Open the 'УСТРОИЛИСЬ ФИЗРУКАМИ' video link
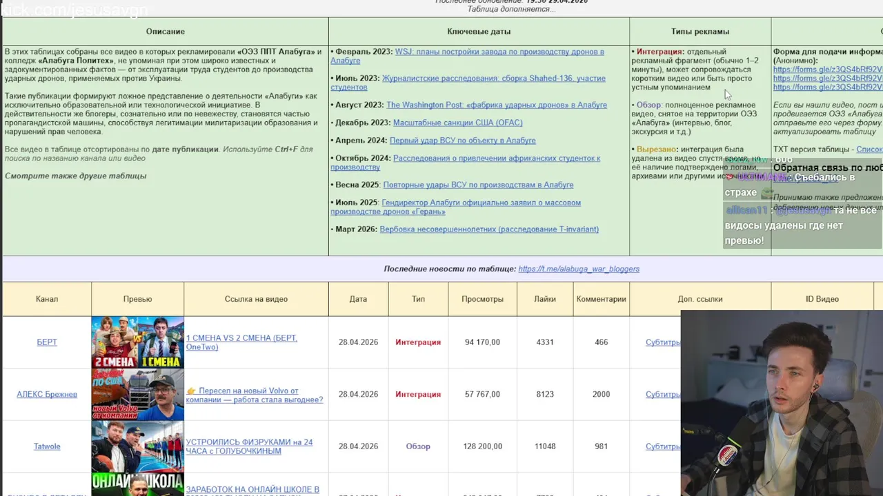 click(249, 446)
